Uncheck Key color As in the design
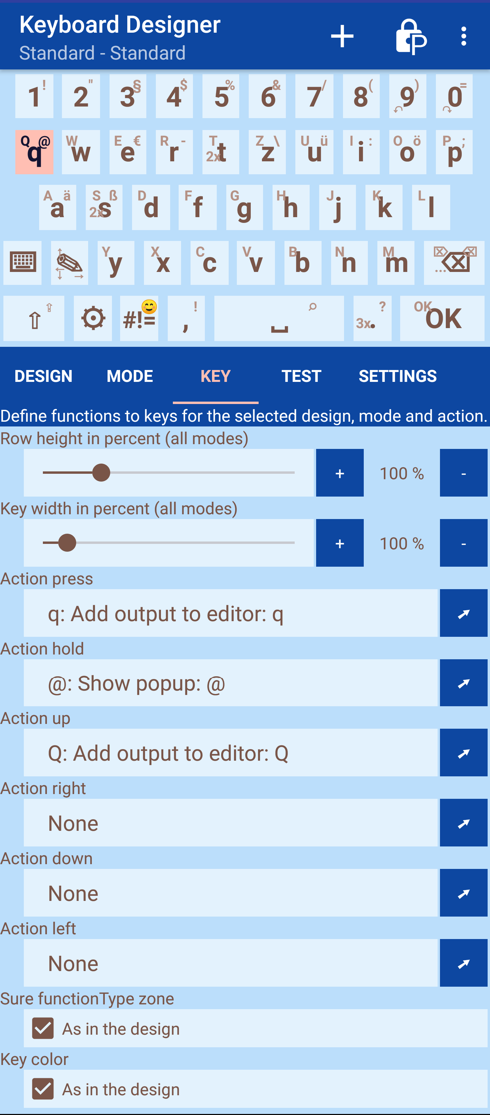Image resolution: width=490 pixels, height=1115 pixels. point(43,1088)
